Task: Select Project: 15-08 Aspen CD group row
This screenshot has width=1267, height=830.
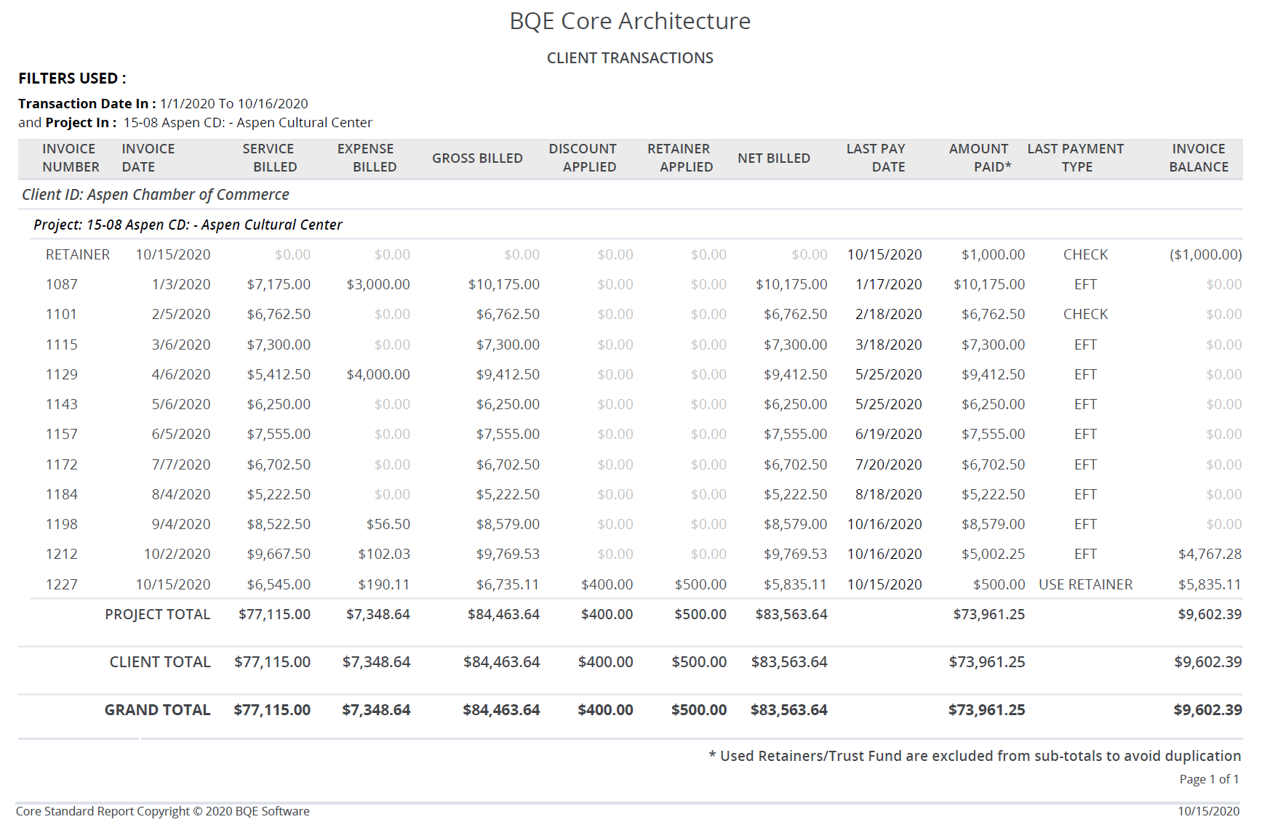Action: click(188, 225)
